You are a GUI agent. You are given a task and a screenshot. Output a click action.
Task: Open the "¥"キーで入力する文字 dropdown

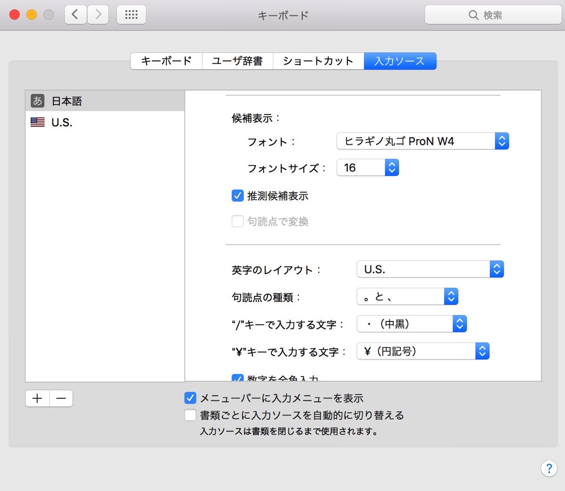pos(423,351)
